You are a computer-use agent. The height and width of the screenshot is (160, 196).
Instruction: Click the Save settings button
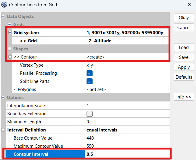coord(184,57)
